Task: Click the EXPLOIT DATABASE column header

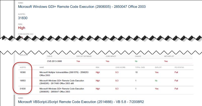Action: (x=84, y=56)
